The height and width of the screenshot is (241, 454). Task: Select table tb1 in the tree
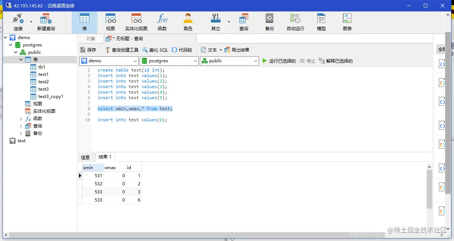click(x=41, y=67)
